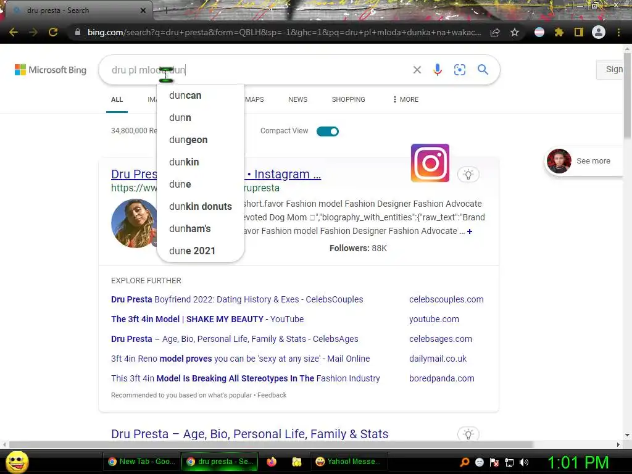Image resolution: width=632 pixels, height=474 pixels.
Task: Expand the MORE search categories menu
Action: click(x=405, y=99)
